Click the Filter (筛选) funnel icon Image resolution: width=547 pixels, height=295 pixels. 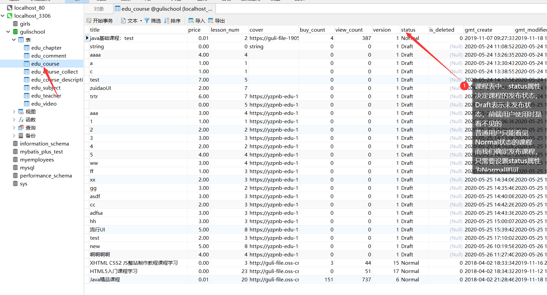[x=147, y=21]
